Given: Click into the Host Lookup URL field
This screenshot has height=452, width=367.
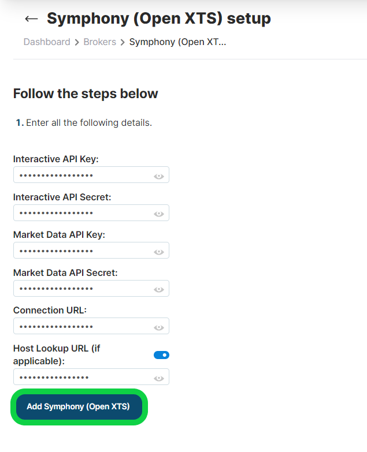Looking at the screenshot, I should coord(91,376).
